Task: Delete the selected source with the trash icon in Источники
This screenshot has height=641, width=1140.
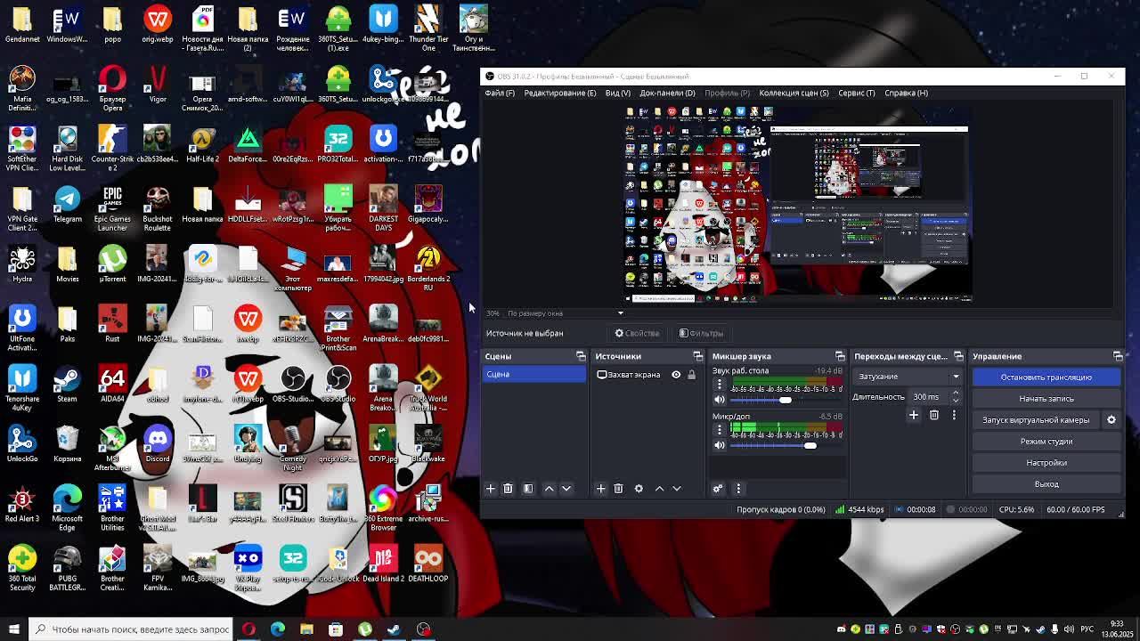Action: click(x=618, y=488)
